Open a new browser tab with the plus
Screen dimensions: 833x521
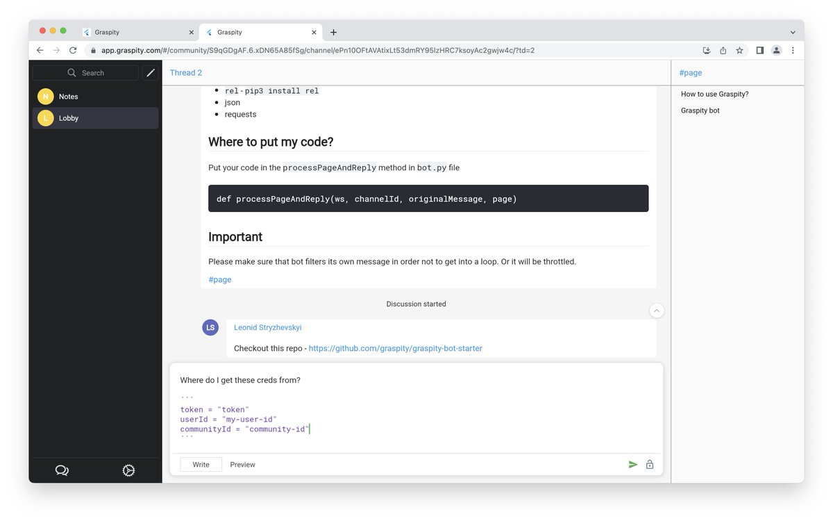pyautogui.click(x=334, y=32)
